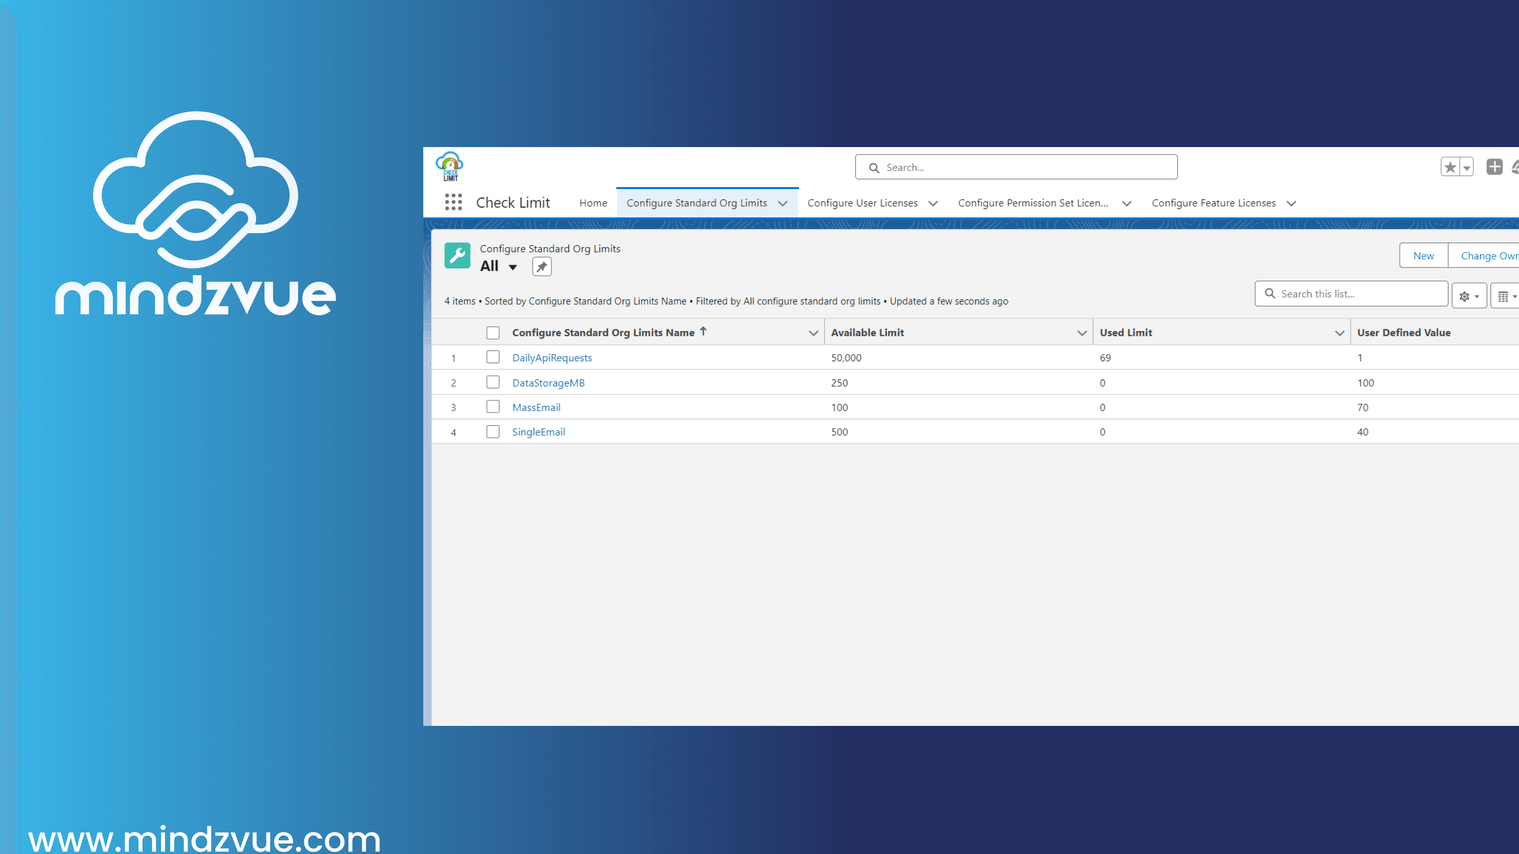1519x854 pixels.
Task: Switch to Configure Permission Set Licenses tab
Action: pyautogui.click(x=1032, y=203)
